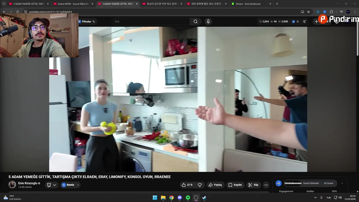Click the address bar URL
The height and width of the screenshot is (202, 359).
point(50,12)
